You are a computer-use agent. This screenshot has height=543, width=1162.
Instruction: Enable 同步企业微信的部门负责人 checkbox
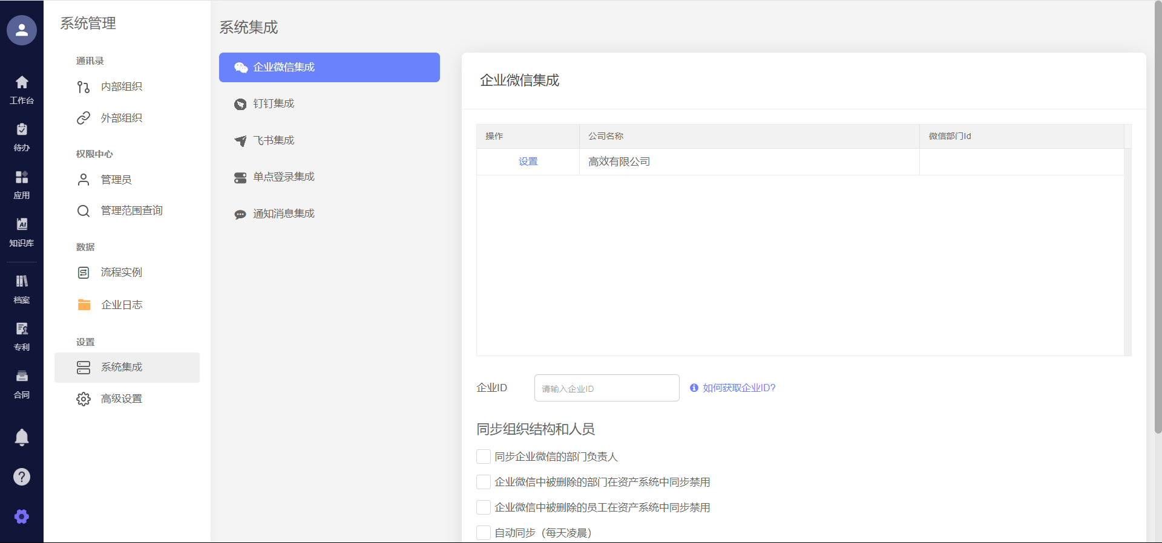[x=483, y=457]
